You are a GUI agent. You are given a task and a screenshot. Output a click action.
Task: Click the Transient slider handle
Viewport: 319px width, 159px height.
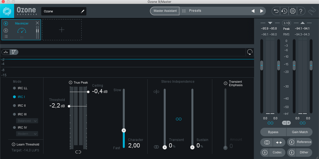165,147
